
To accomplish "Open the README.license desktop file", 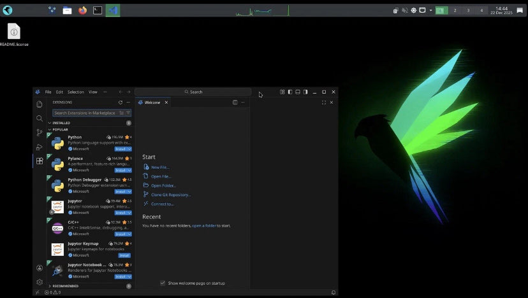I will (x=14, y=34).
